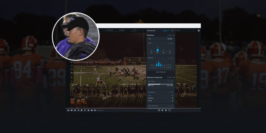This screenshot has width=266, height=133.
Task: Skip to the last clip
Action: click(95, 110)
